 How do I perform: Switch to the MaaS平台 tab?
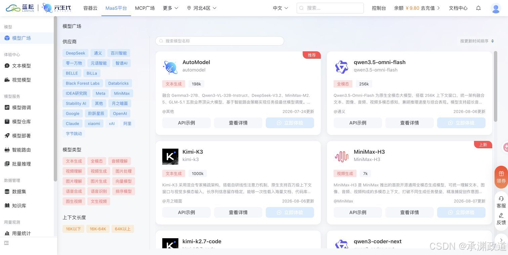pyautogui.click(x=116, y=8)
